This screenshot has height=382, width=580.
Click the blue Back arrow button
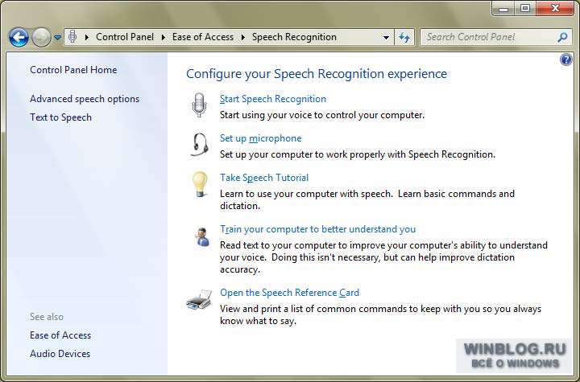(19, 37)
